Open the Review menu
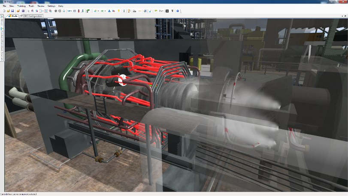348x196 pixels. coord(41,6)
